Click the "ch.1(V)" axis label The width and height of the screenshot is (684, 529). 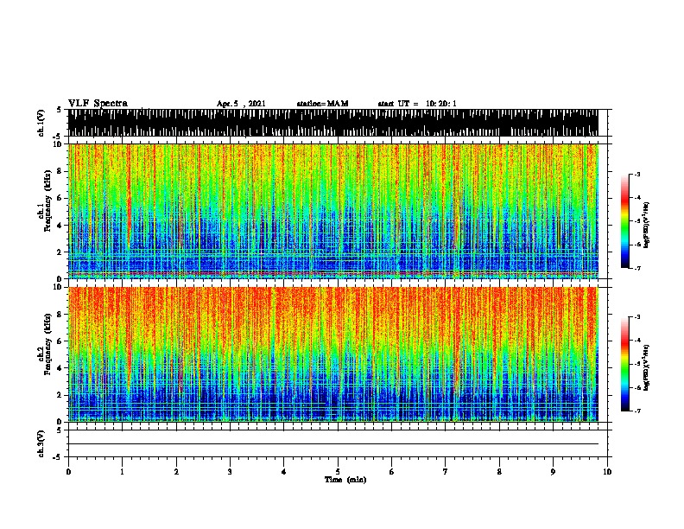41,123
